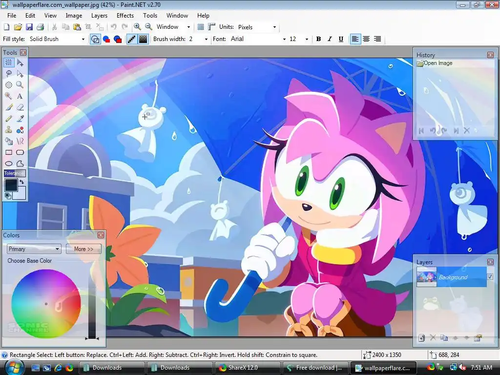The width and height of the screenshot is (500, 375).
Task: Select the Move Selected Pixels tool
Action: [20, 62]
